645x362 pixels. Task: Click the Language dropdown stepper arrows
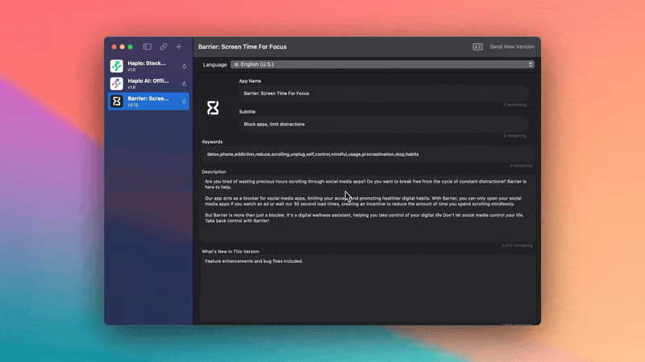(x=531, y=64)
